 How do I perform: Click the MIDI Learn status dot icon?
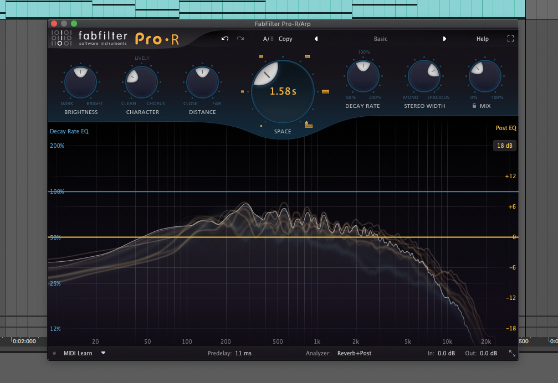pos(54,353)
